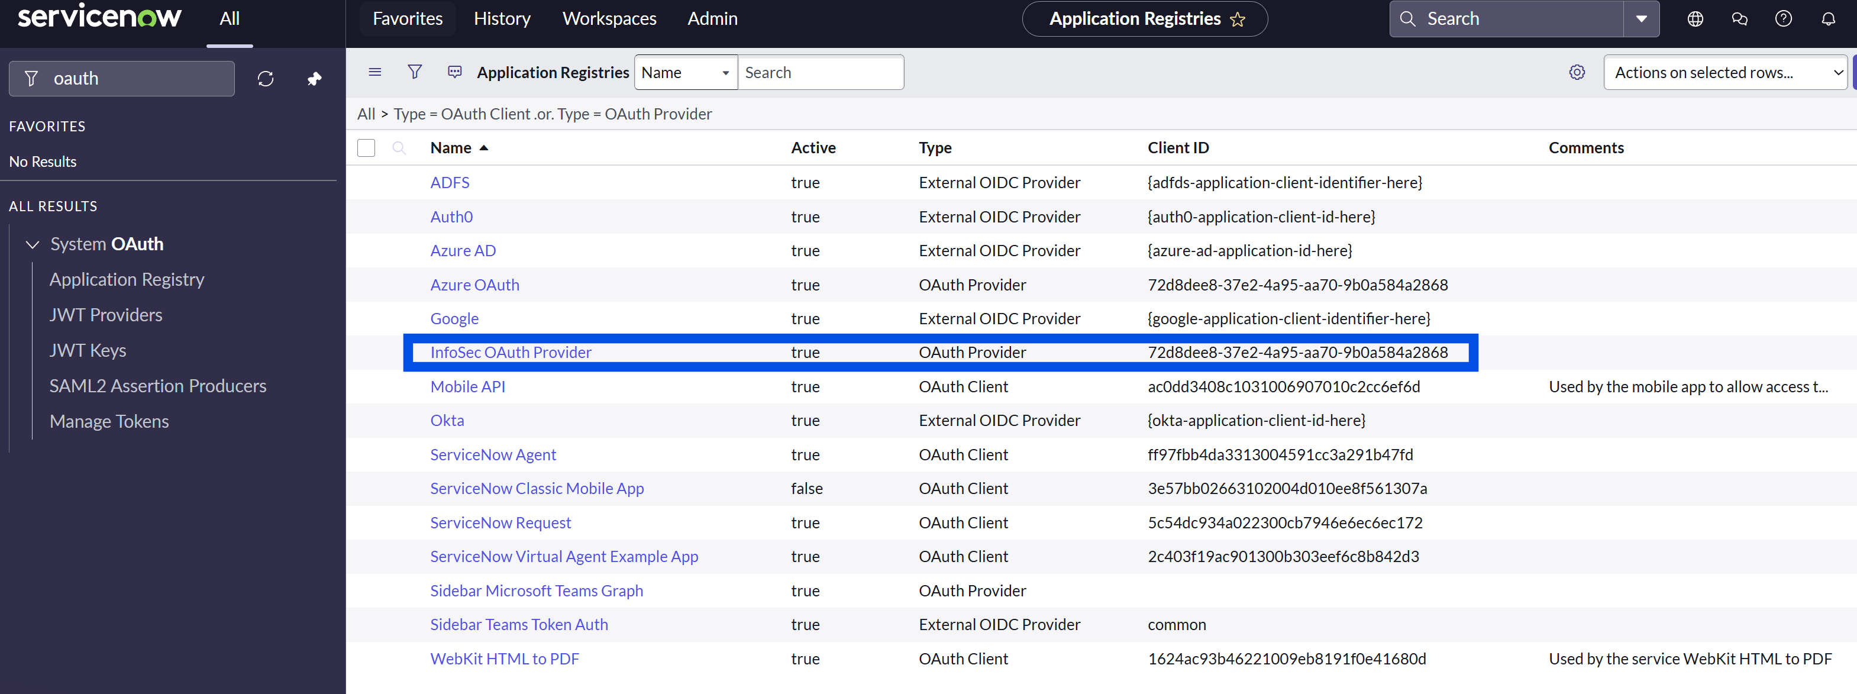Image resolution: width=1857 pixels, height=694 pixels.
Task: Open InfoSec OAuth Provider record
Action: coord(511,353)
